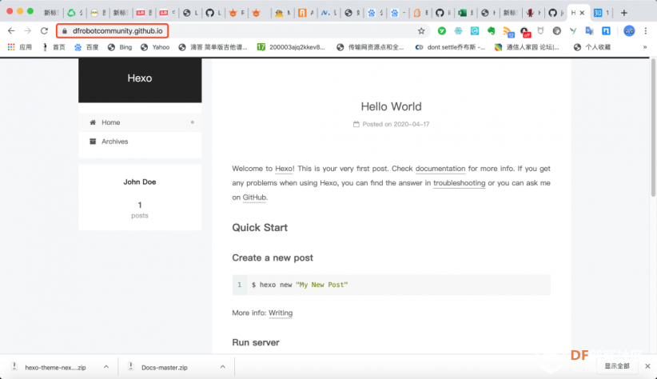
Task: Follow the Hexo link in the post
Action: click(x=284, y=169)
